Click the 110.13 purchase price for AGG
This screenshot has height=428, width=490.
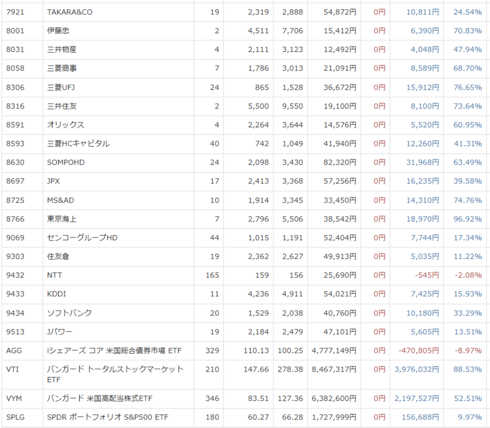tap(256, 350)
